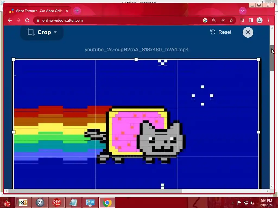Click the scroll-down arrow of the page scrollbar
This screenshot has width=278, height=208.
pos(272,186)
